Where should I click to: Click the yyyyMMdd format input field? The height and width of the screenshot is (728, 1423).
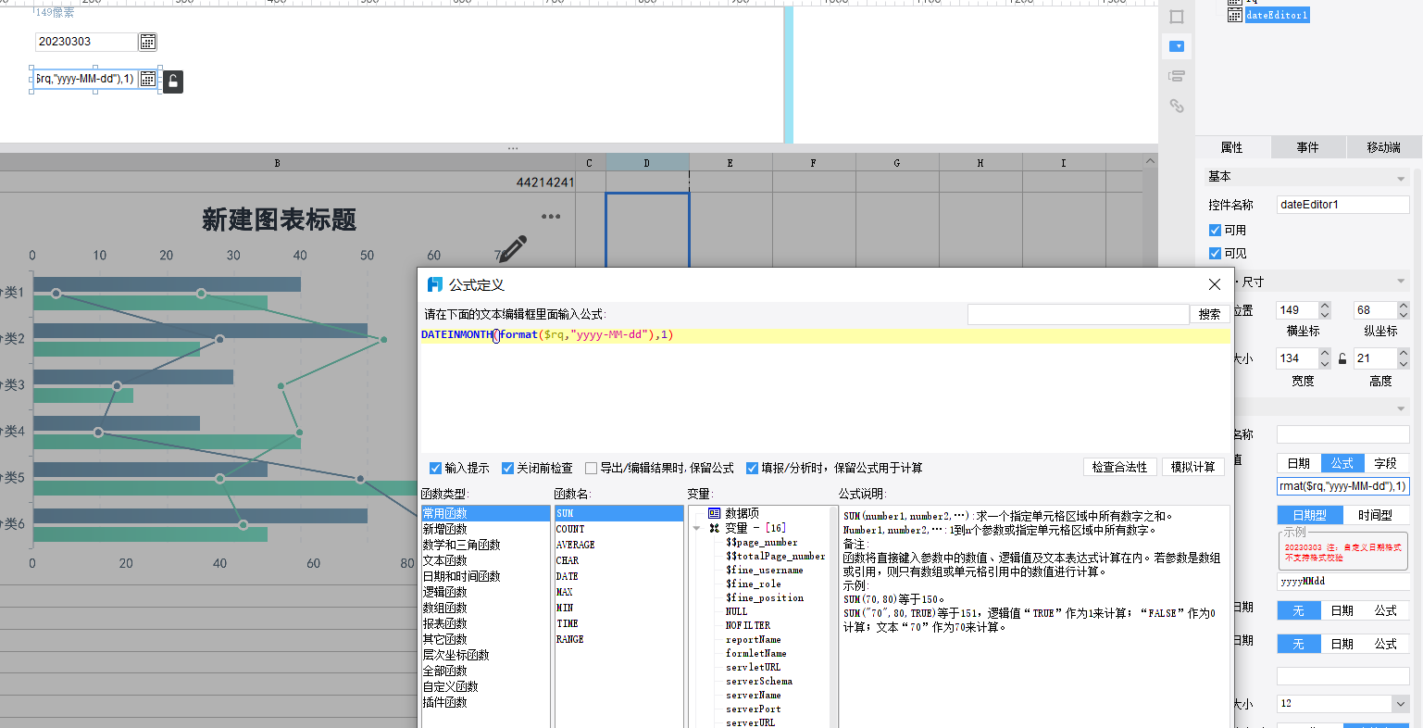pyautogui.click(x=1342, y=582)
